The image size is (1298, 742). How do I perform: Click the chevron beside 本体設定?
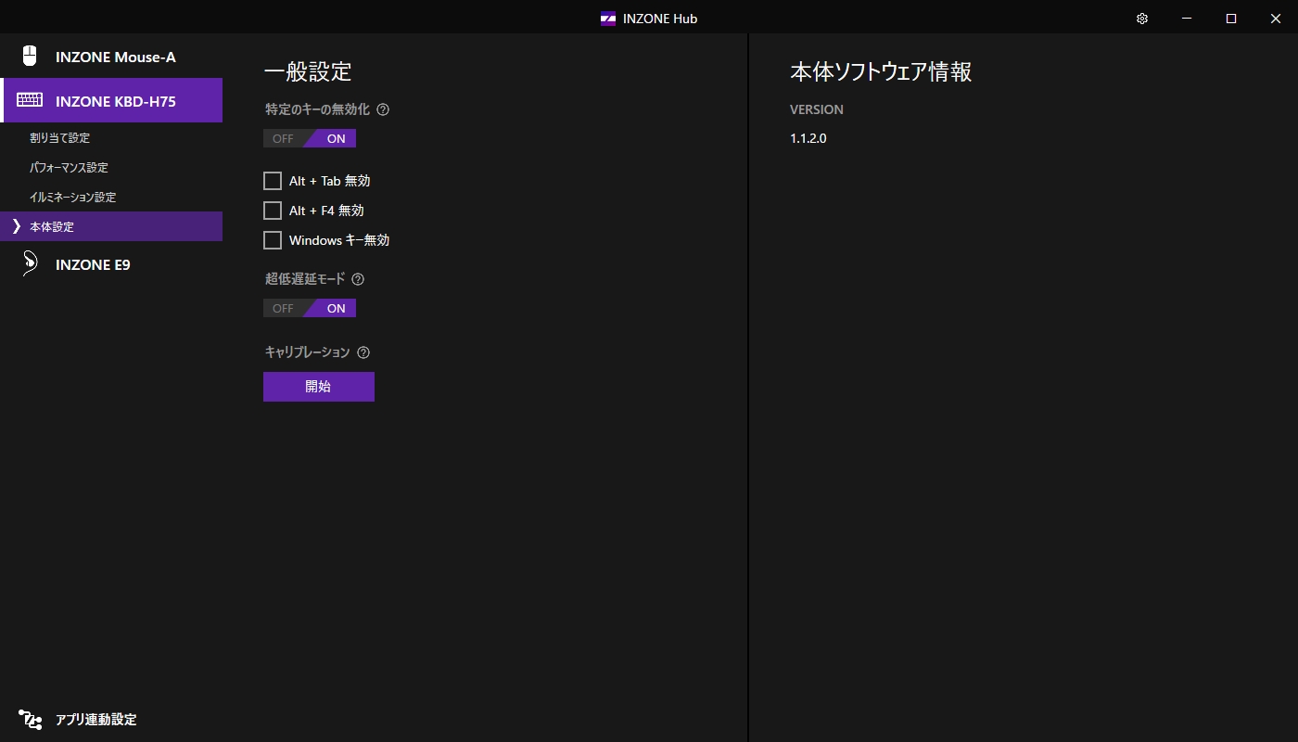pyautogui.click(x=16, y=226)
